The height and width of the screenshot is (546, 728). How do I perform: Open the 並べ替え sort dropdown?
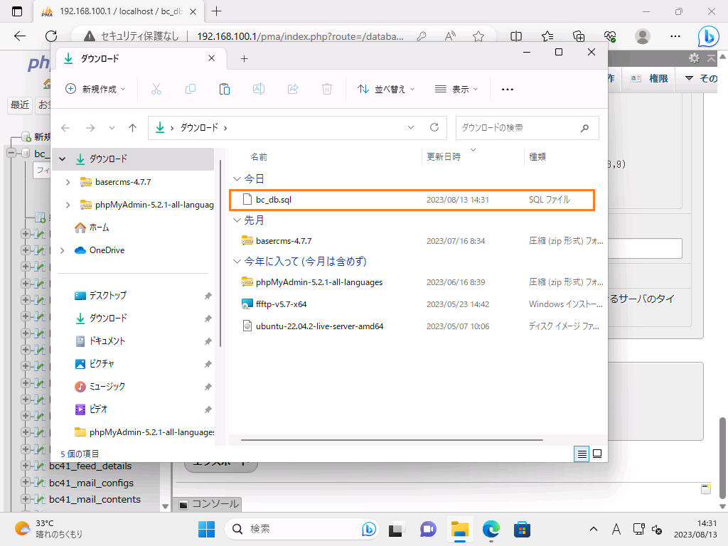click(x=385, y=89)
